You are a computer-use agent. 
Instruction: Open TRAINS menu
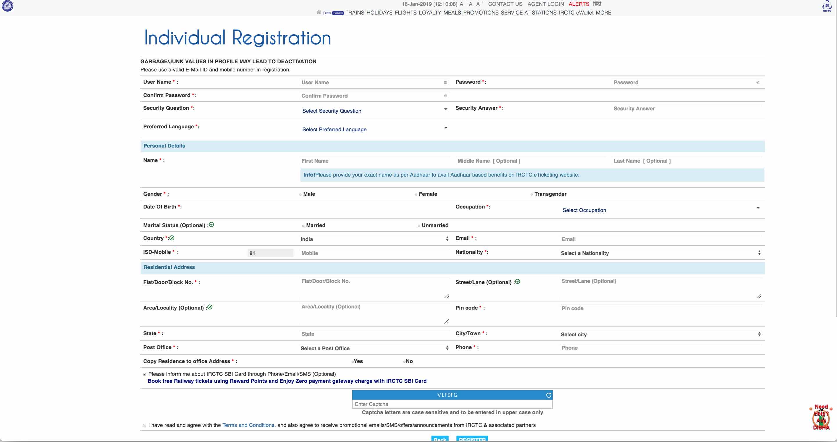355,13
